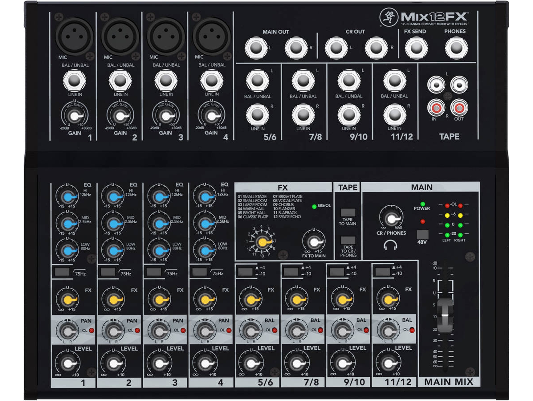
Task: Toggle the TAPE TO MAIN switch
Action: click(348, 212)
